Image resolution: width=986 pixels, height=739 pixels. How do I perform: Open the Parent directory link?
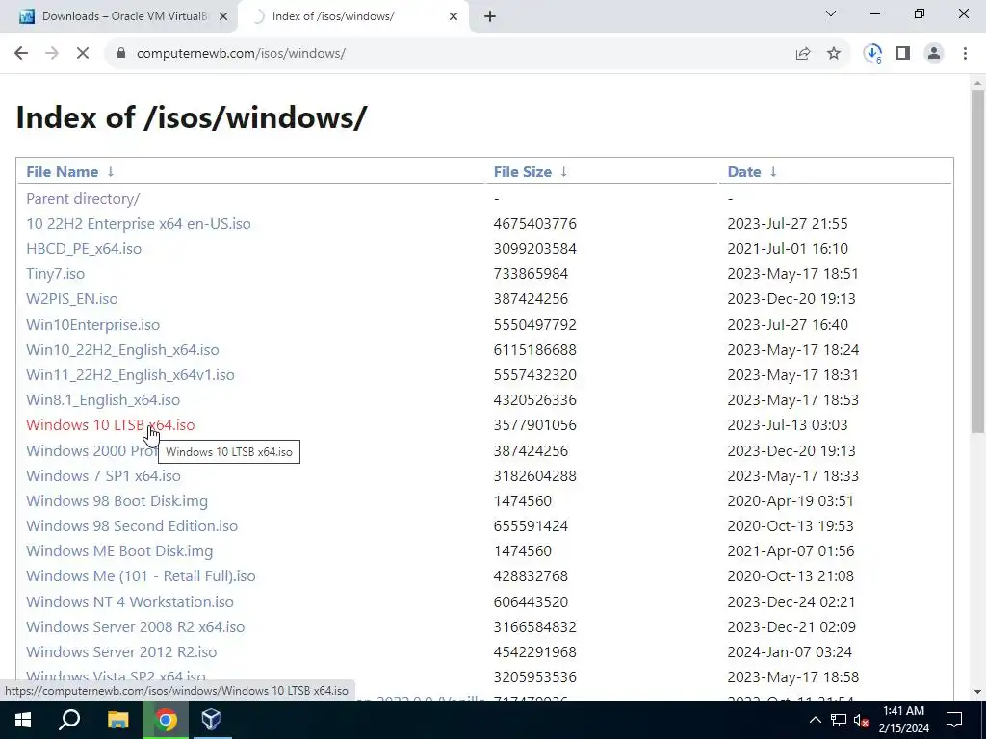(83, 198)
